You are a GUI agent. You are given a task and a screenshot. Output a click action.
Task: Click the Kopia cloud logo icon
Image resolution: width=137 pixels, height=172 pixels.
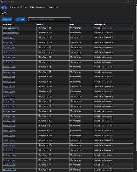pos(4,7)
